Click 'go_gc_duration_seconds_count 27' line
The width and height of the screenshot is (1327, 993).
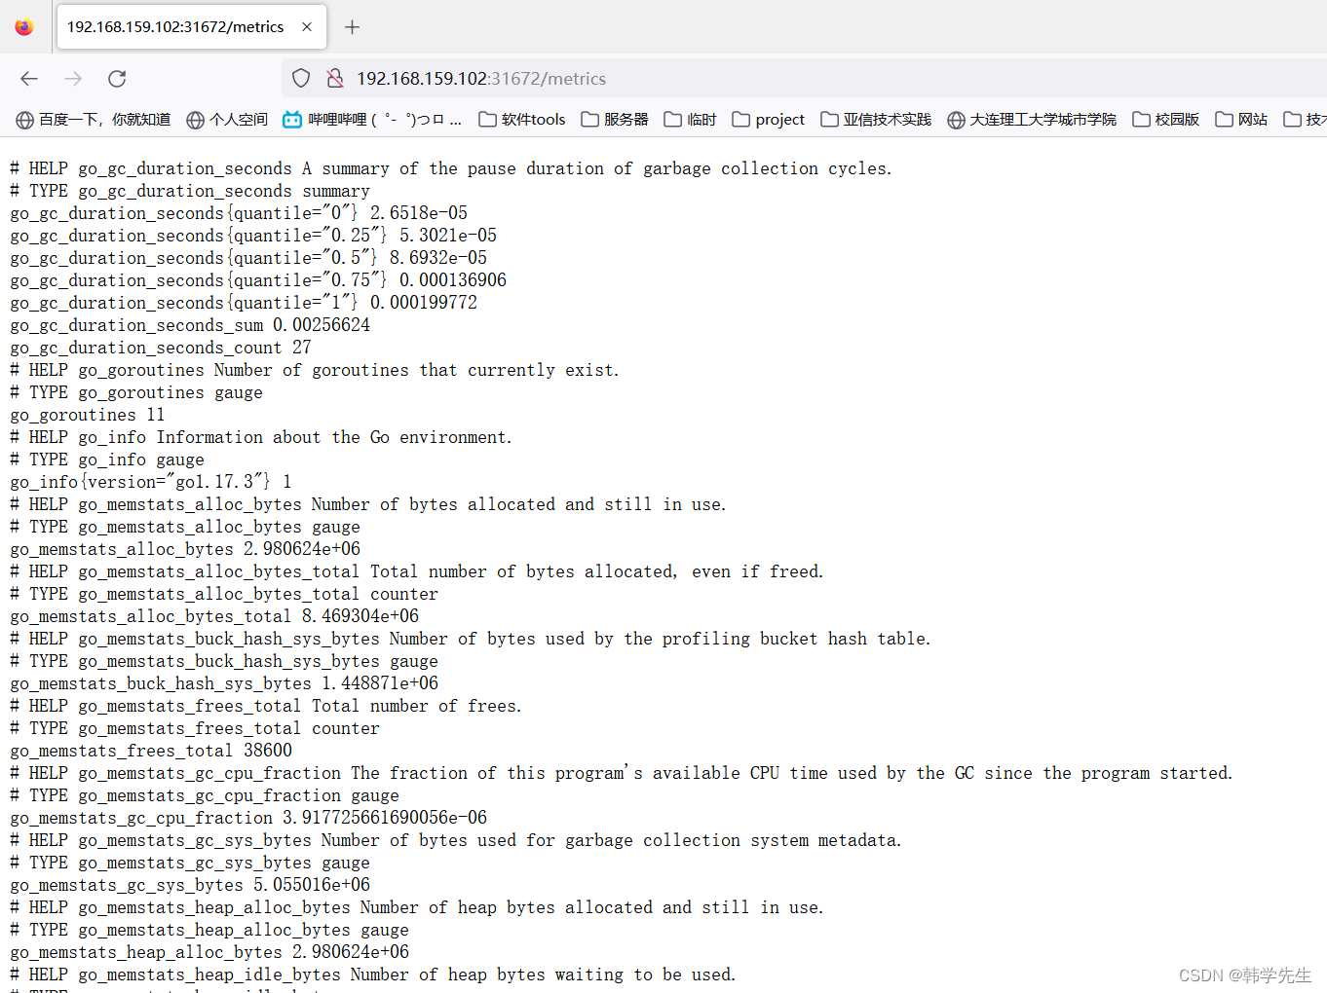point(161,348)
